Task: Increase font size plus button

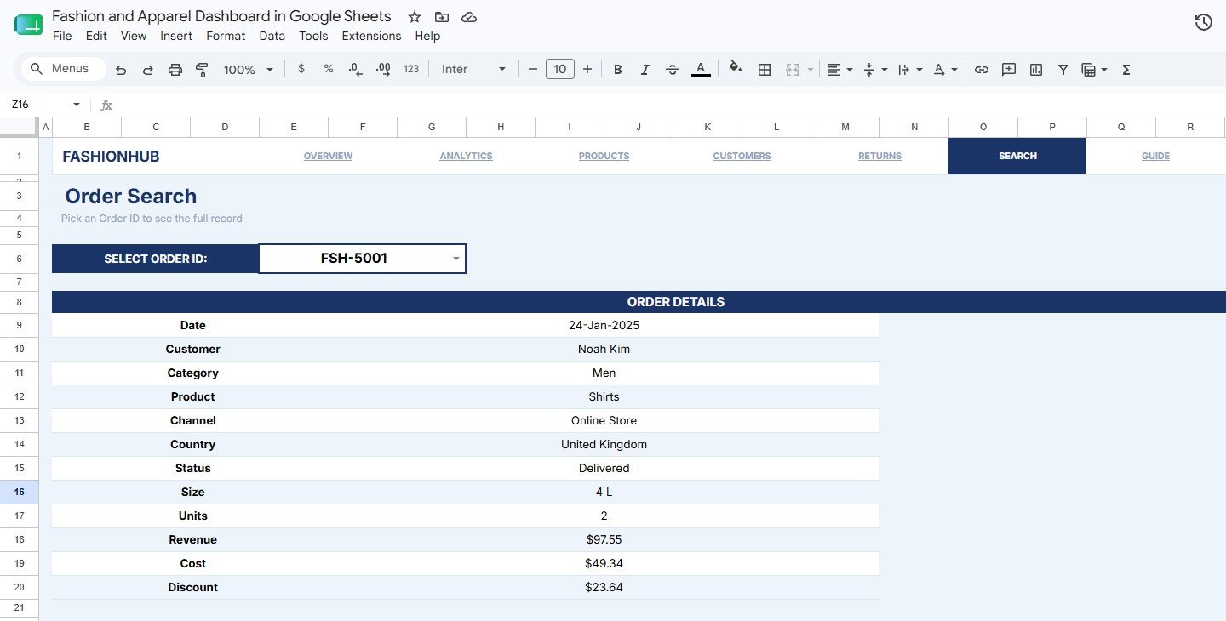Action: point(587,69)
